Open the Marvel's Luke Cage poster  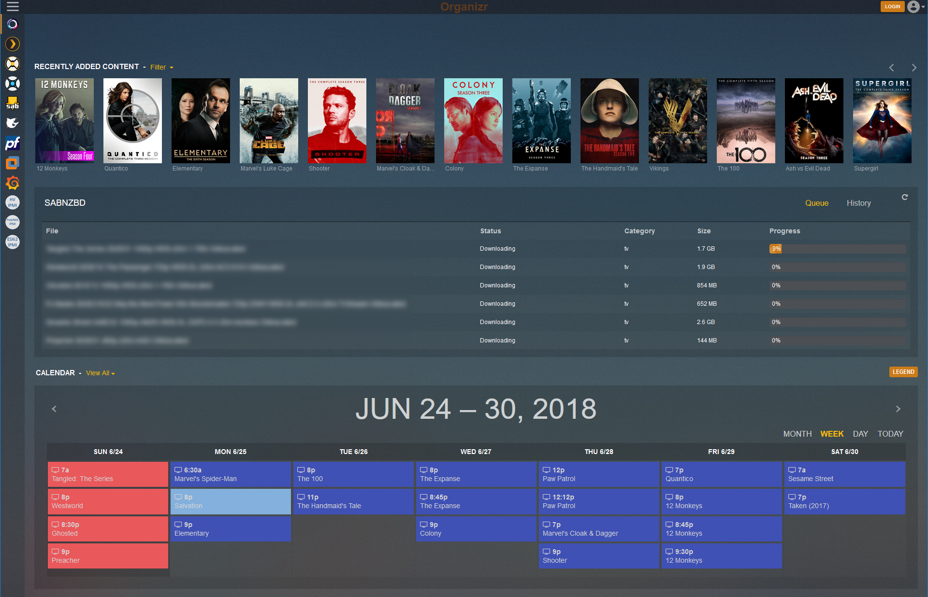269,121
